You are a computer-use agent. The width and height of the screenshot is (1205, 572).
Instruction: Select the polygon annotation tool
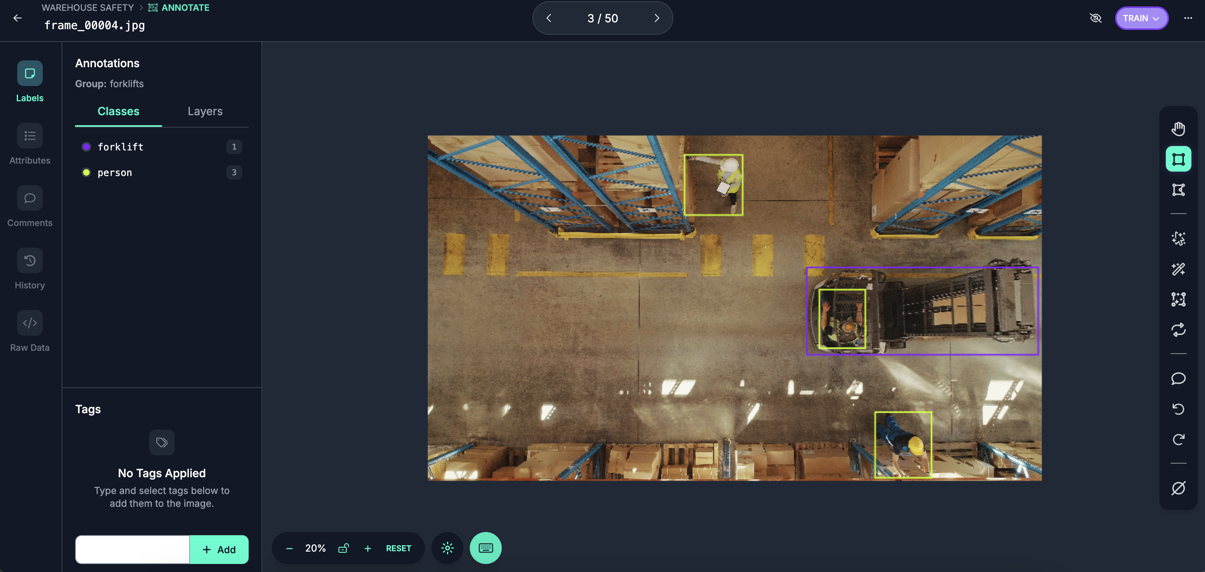(1178, 190)
